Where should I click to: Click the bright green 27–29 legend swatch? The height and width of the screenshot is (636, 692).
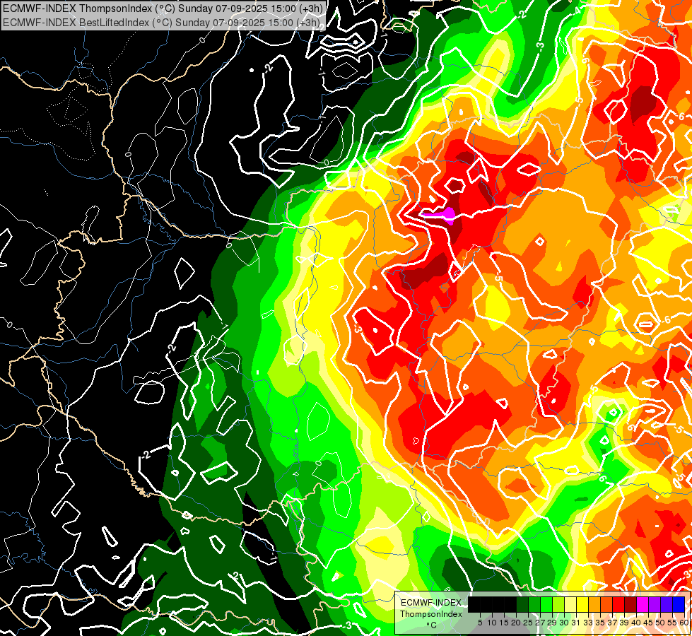(546, 604)
